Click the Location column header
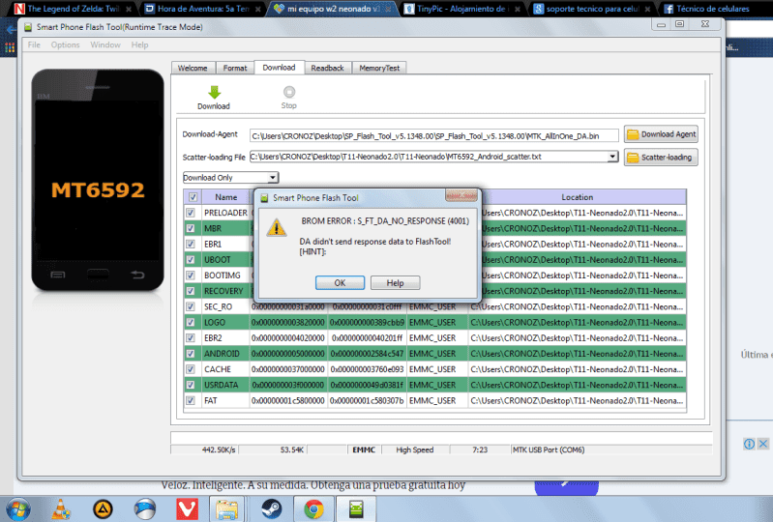 click(x=577, y=197)
